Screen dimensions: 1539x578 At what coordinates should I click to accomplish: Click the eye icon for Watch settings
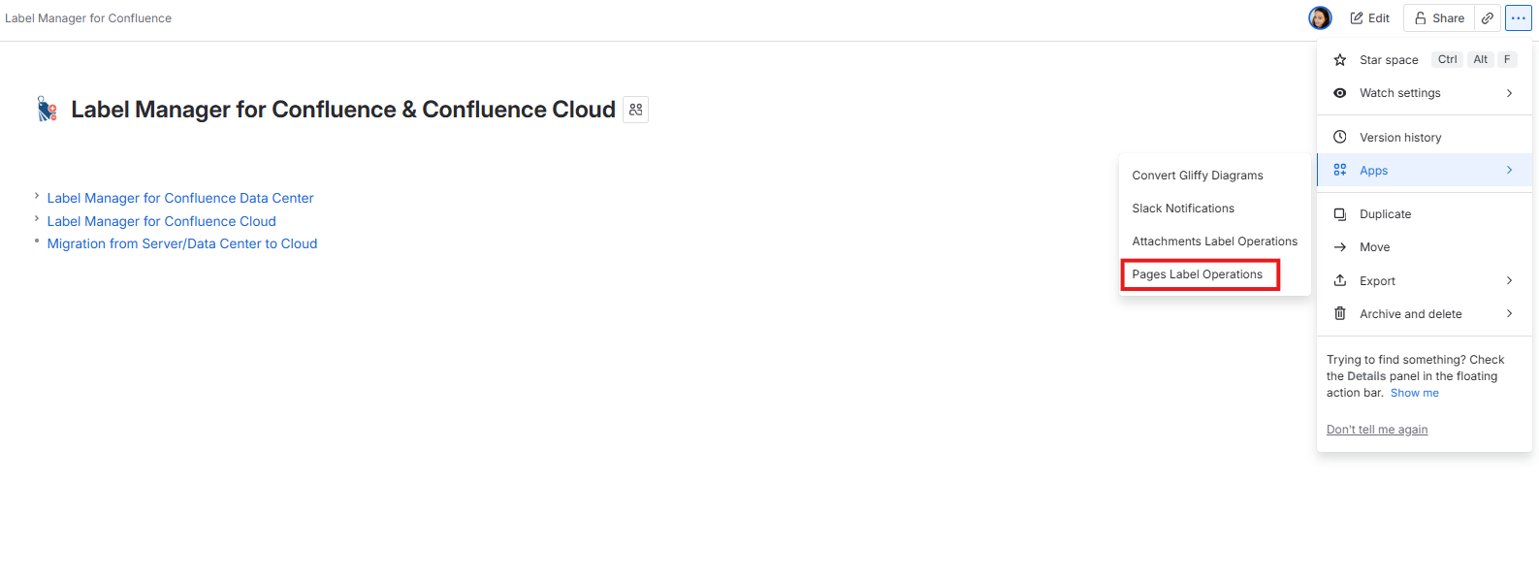click(x=1339, y=93)
